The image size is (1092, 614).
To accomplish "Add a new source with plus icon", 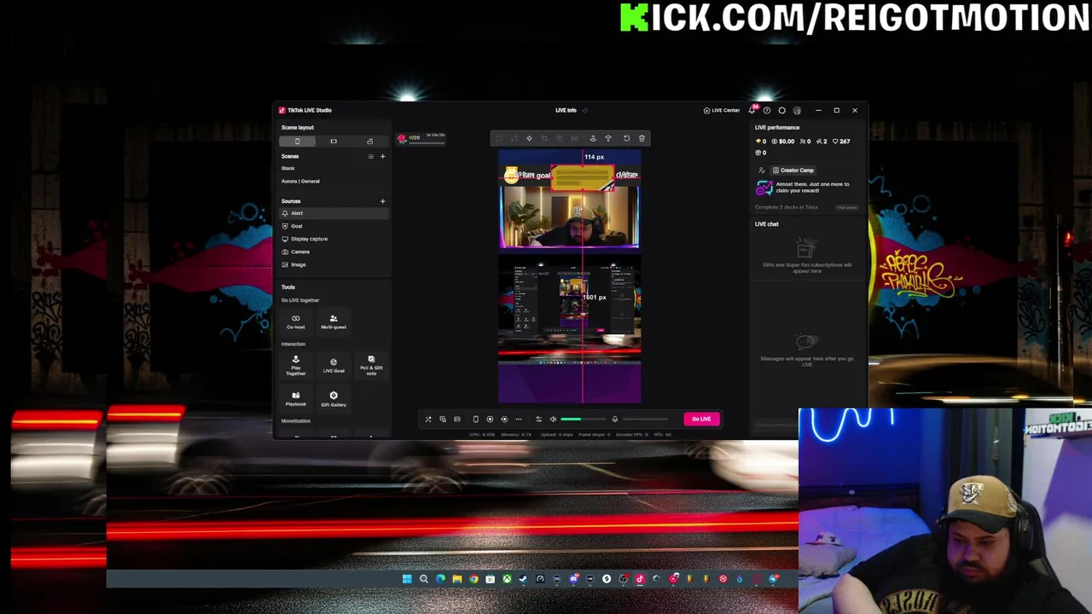I will pyautogui.click(x=382, y=201).
